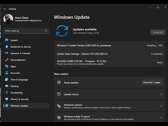
Task: Click the Kawasaki gmail address text
Action: pos(28,21)
